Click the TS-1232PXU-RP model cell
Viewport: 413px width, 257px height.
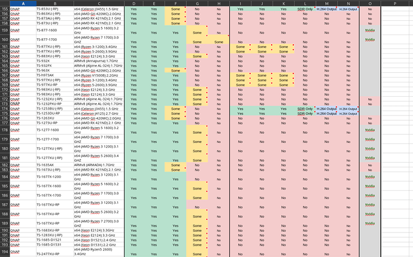click(x=55, y=104)
